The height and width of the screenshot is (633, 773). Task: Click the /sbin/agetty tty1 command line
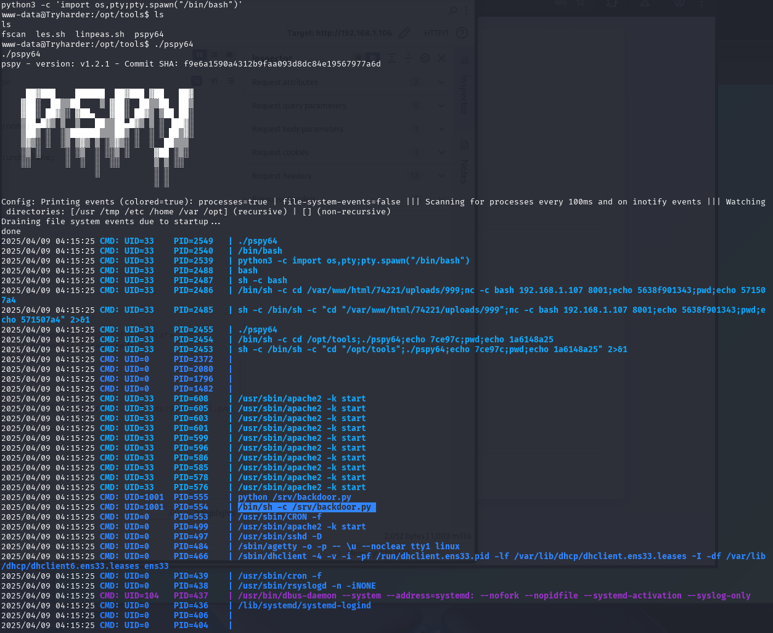[x=349, y=546]
